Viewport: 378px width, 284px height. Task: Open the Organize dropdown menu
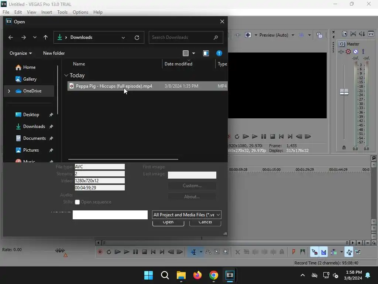click(21, 53)
